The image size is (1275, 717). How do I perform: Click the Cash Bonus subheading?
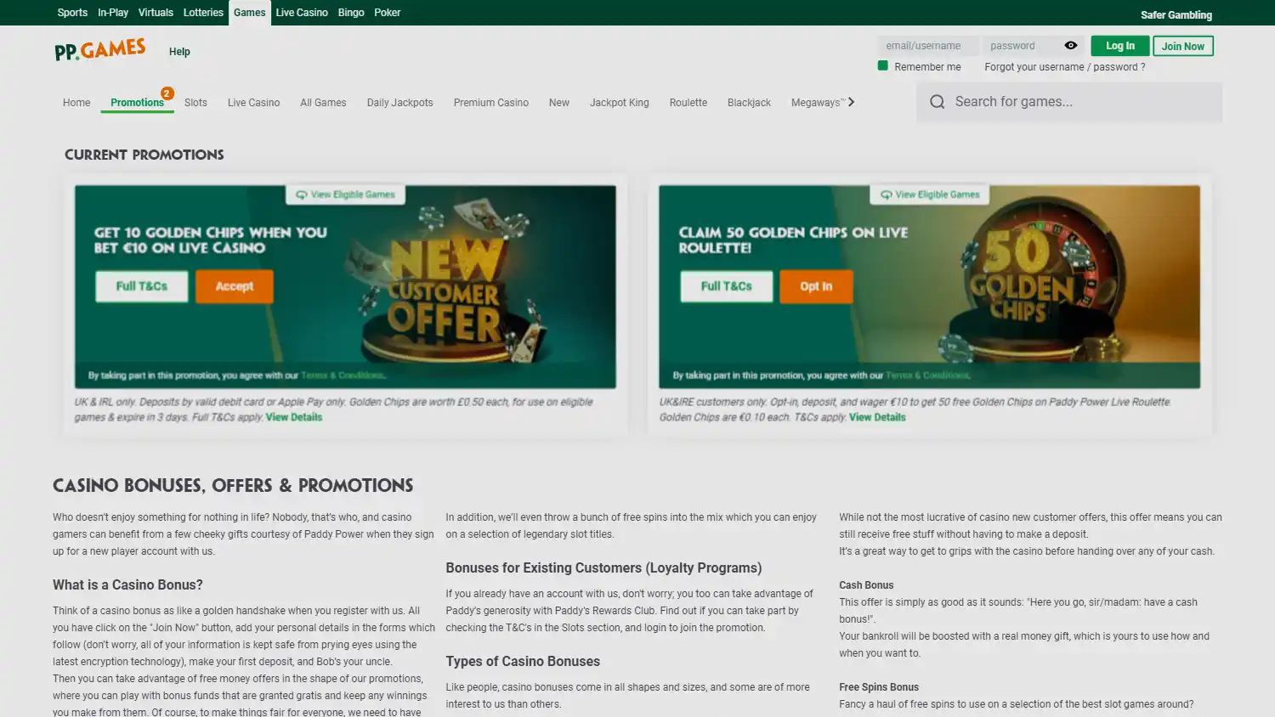click(x=866, y=585)
